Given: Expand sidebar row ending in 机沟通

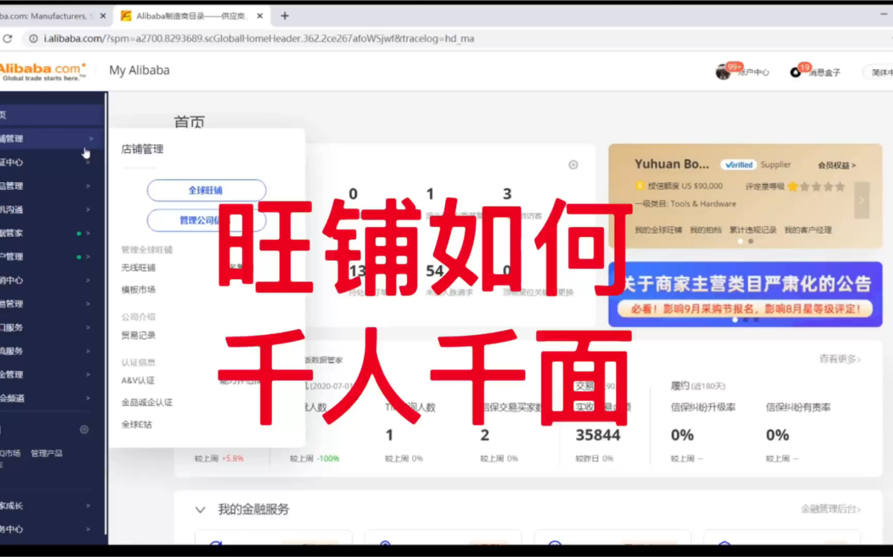Looking at the screenshot, I should 52,209.
